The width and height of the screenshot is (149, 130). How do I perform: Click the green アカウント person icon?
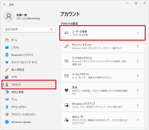(7, 85)
